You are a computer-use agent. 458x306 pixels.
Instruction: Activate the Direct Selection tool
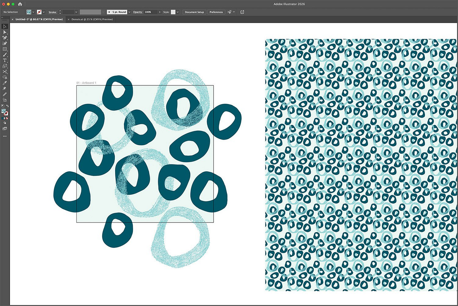point(4,32)
